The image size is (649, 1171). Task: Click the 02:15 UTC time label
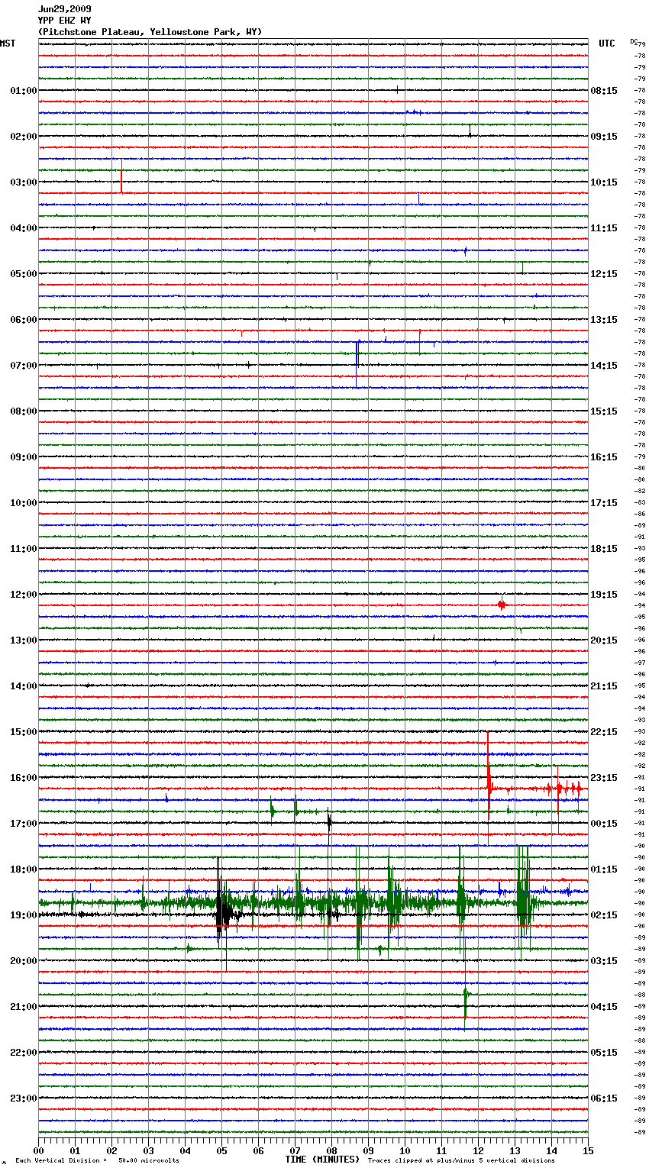pos(604,915)
